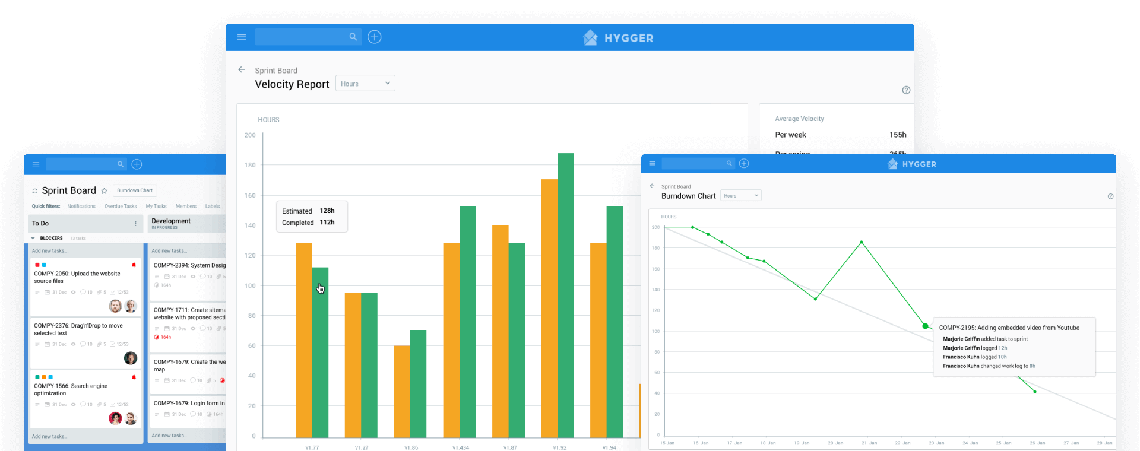Click hamburger menu in Burndown Chart window

point(653,164)
